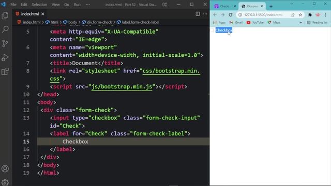Image resolution: width=331 pixels, height=186 pixels.
Task: Go back in the browser
Action: click(x=215, y=15)
